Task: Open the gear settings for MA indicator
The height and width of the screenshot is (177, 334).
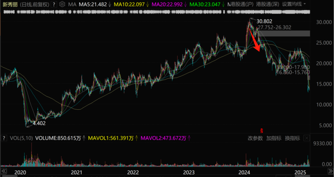Action: tap(62, 4)
